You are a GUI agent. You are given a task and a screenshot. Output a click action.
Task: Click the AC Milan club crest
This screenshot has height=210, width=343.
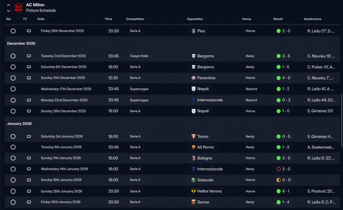(18, 8)
